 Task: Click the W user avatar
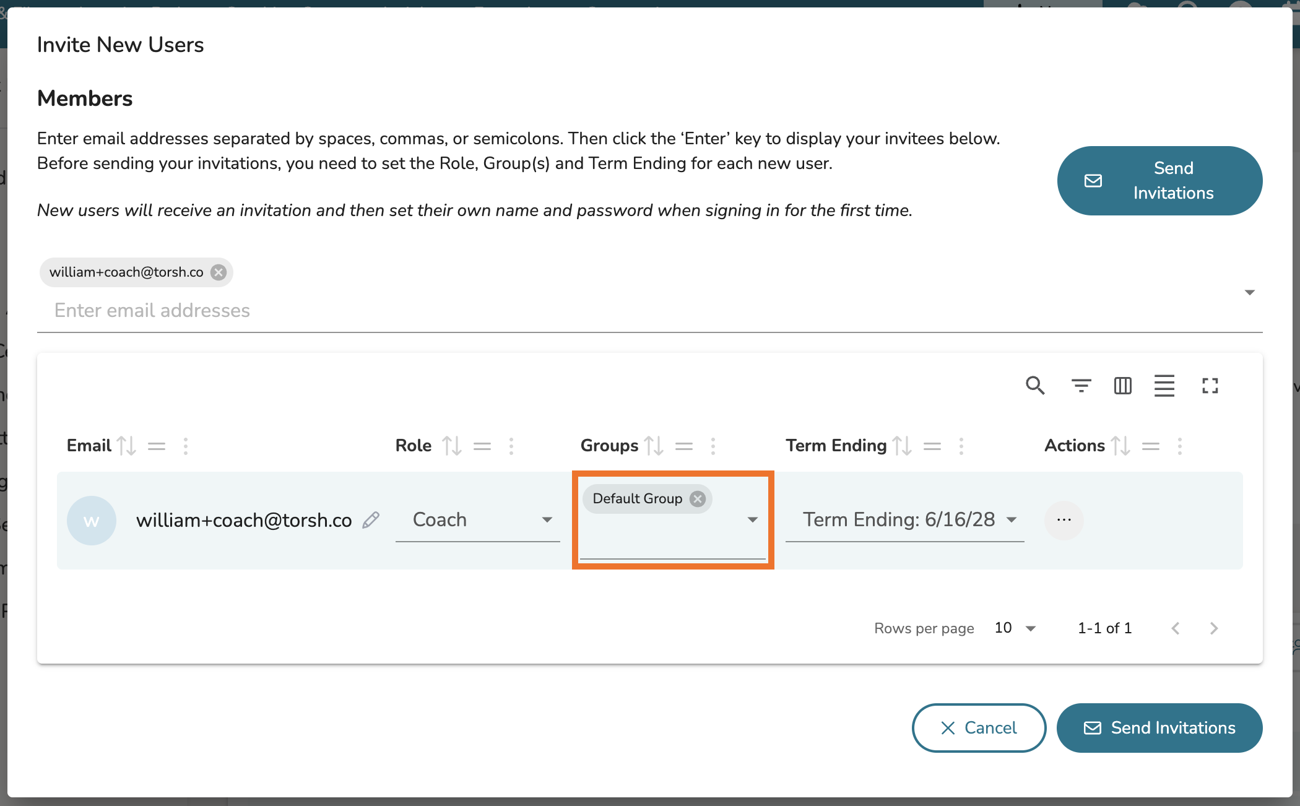(x=92, y=521)
